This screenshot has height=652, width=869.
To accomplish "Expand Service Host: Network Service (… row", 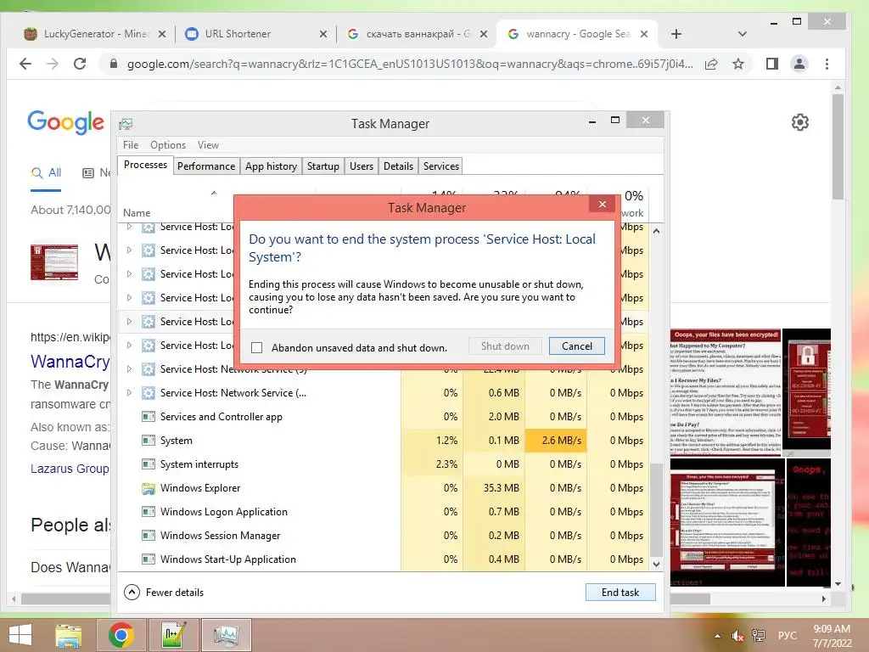I will click(129, 392).
